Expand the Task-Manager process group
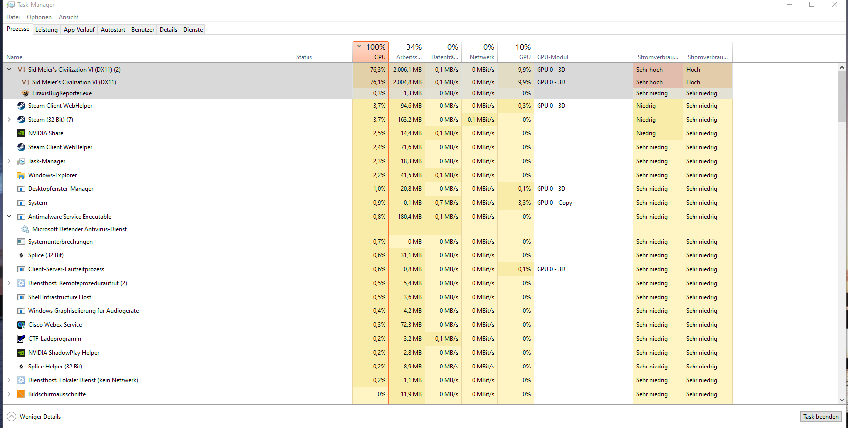 [x=9, y=161]
